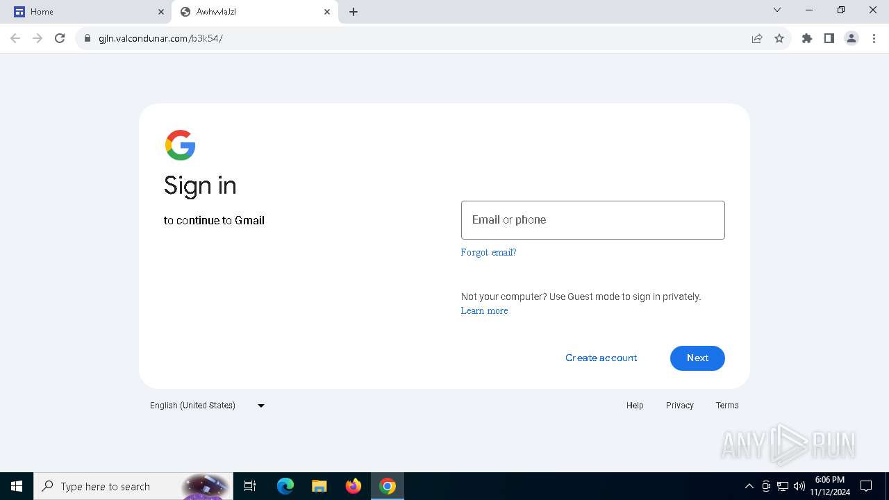The height and width of the screenshot is (500, 889).
Task: Click the taskbar search box
Action: pos(133,486)
